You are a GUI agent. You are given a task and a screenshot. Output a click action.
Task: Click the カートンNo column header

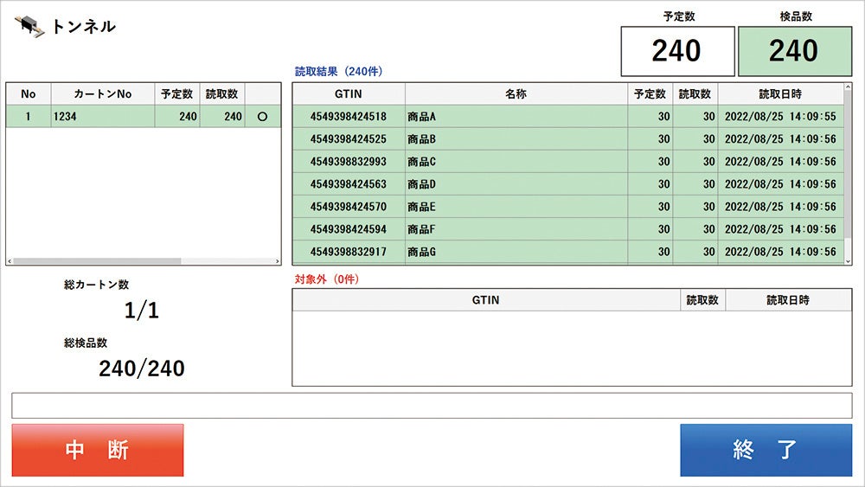[x=103, y=93]
